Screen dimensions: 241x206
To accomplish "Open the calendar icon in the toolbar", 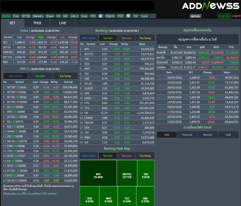I will click(x=100, y=16).
